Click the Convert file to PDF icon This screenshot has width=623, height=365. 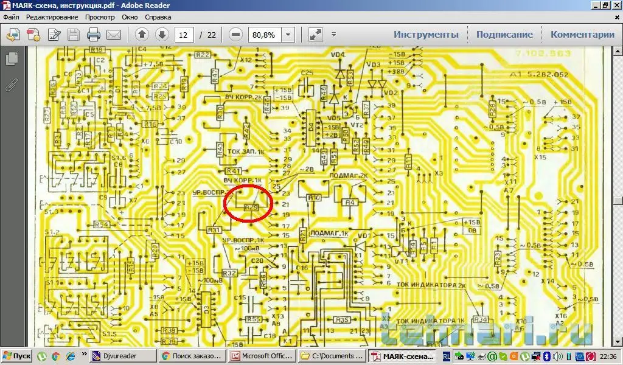point(33,35)
